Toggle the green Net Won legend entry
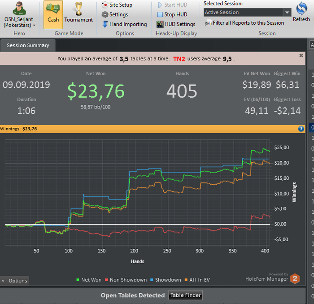 [89, 280]
